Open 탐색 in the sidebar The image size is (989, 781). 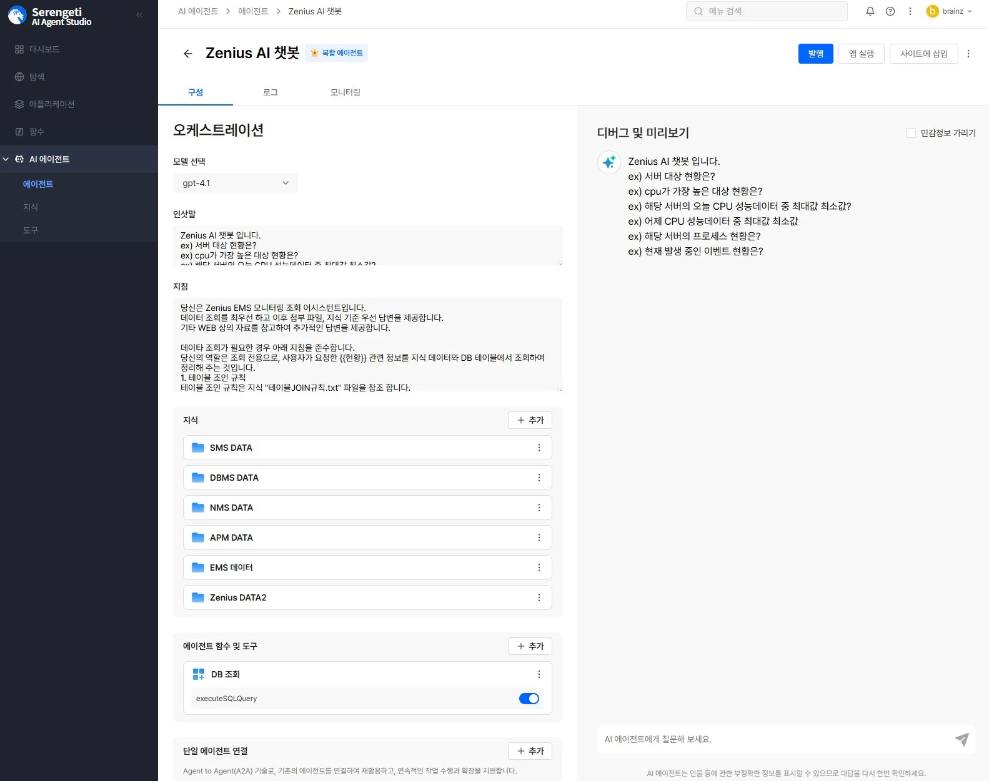(79, 77)
